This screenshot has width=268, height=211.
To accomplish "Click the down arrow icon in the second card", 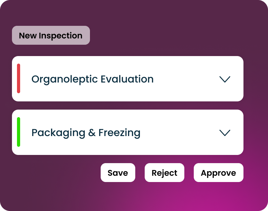I will pyautogui.click(x=225, y=133).
